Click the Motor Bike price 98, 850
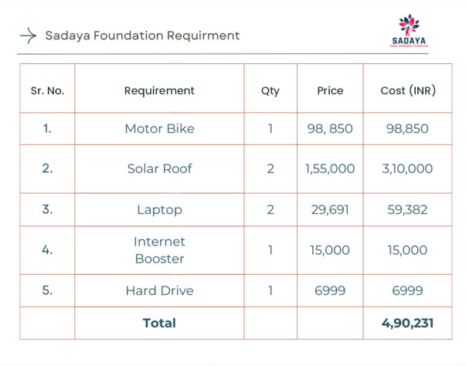Viewport: 466px width, 366px height. pyautogui.click(x=330, y=129)
